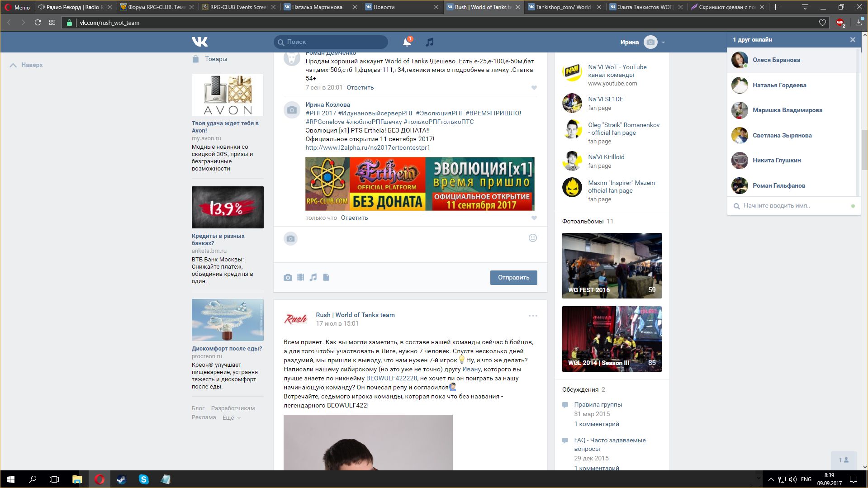Click the AVON advertisement image

tap(228, 95)
